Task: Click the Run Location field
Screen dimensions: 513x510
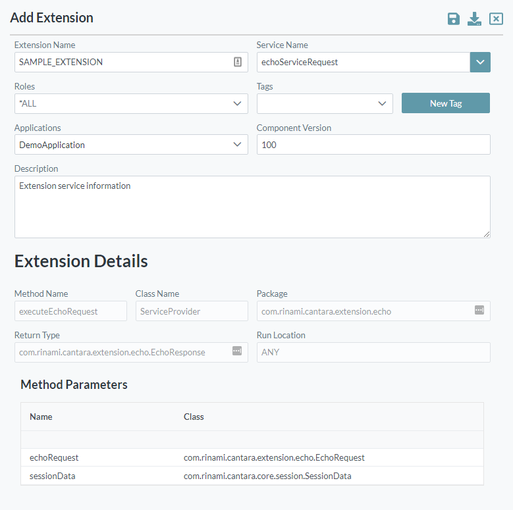Action: [373, 352]
